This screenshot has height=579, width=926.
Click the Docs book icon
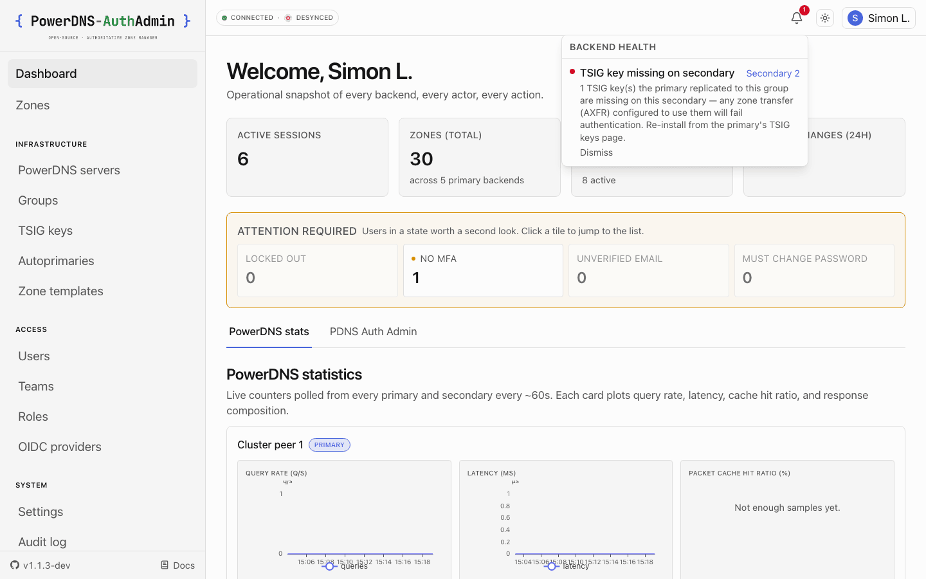coord(165,565)
